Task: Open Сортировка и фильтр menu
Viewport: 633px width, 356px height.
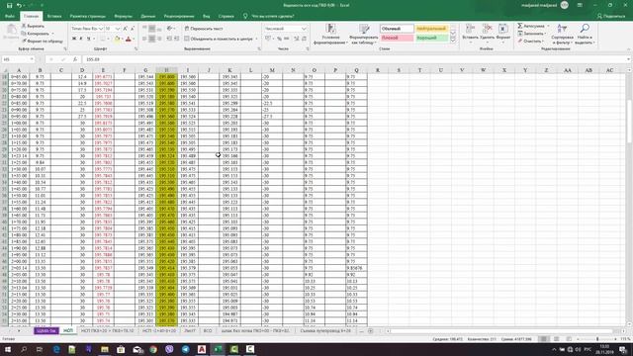Action: (x=563, y=34)
